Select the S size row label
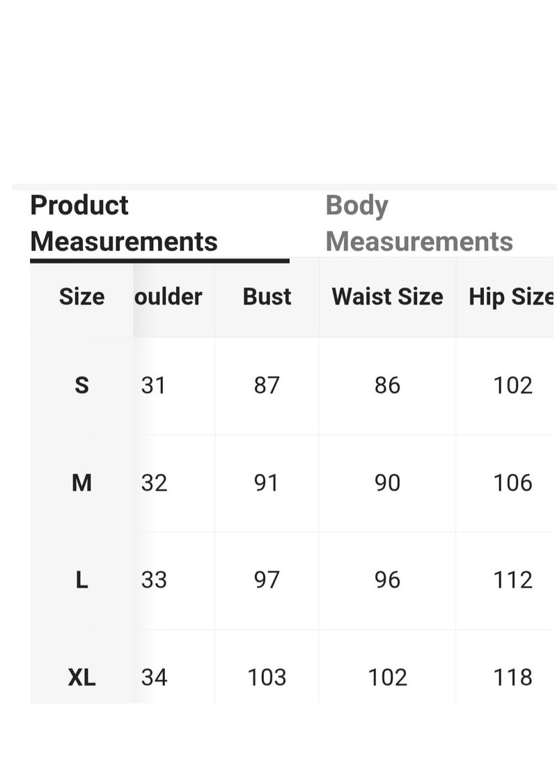The image size is (557, 761). (x=81, y=385)
